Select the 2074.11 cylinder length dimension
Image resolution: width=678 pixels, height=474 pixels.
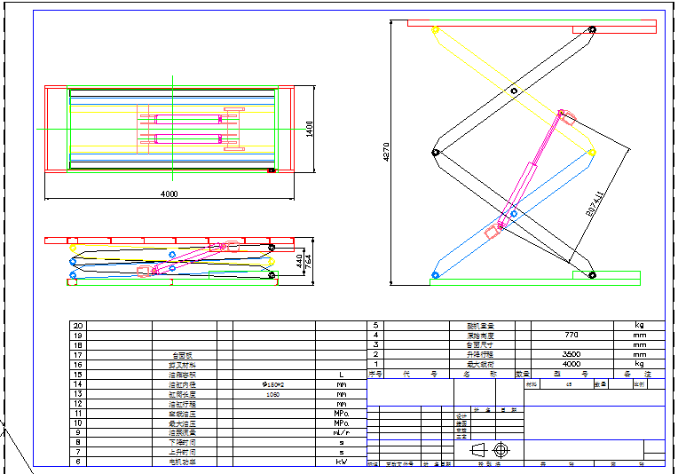click(595, 203)
